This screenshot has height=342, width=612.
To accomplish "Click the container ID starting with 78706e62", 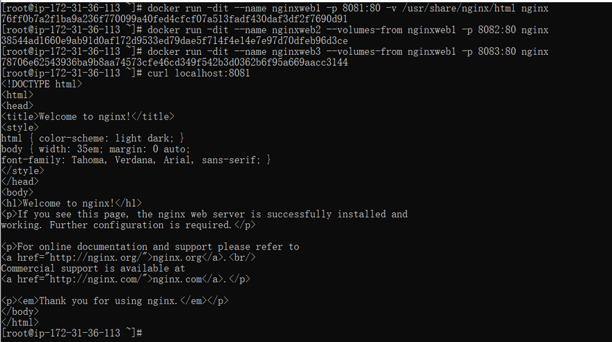I will 175,63.
